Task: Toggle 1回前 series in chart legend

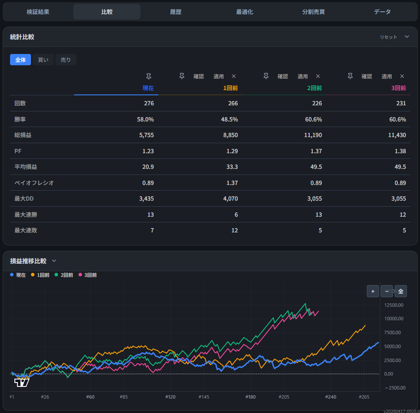Action: coord(40,275)
